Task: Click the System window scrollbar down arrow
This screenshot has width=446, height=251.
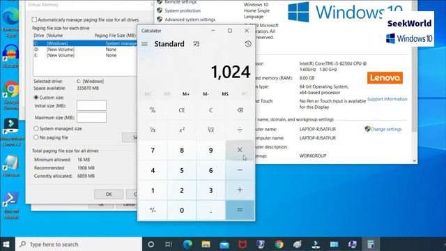Action: [415, 161]
